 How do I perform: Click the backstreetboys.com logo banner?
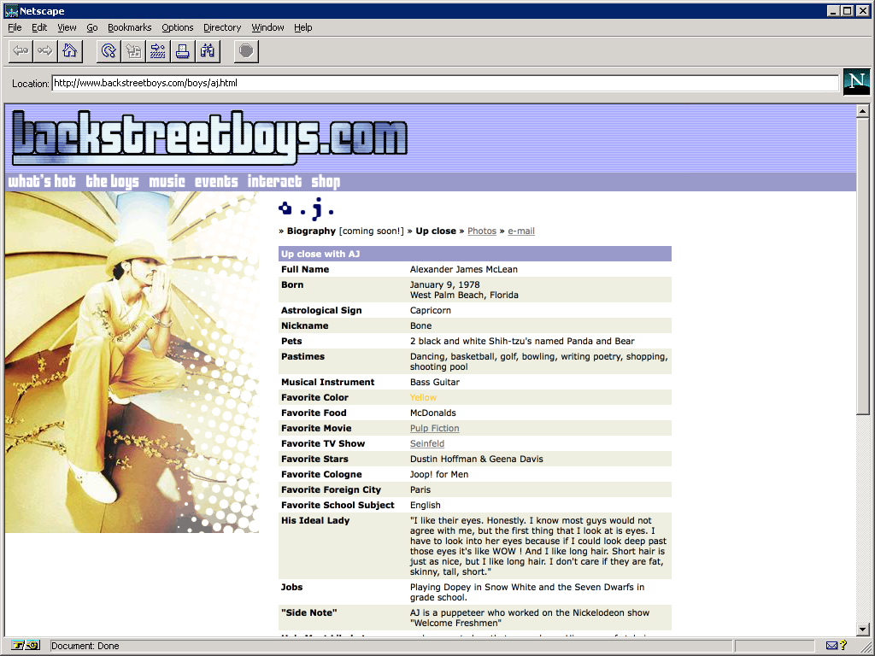click(210, 138)
